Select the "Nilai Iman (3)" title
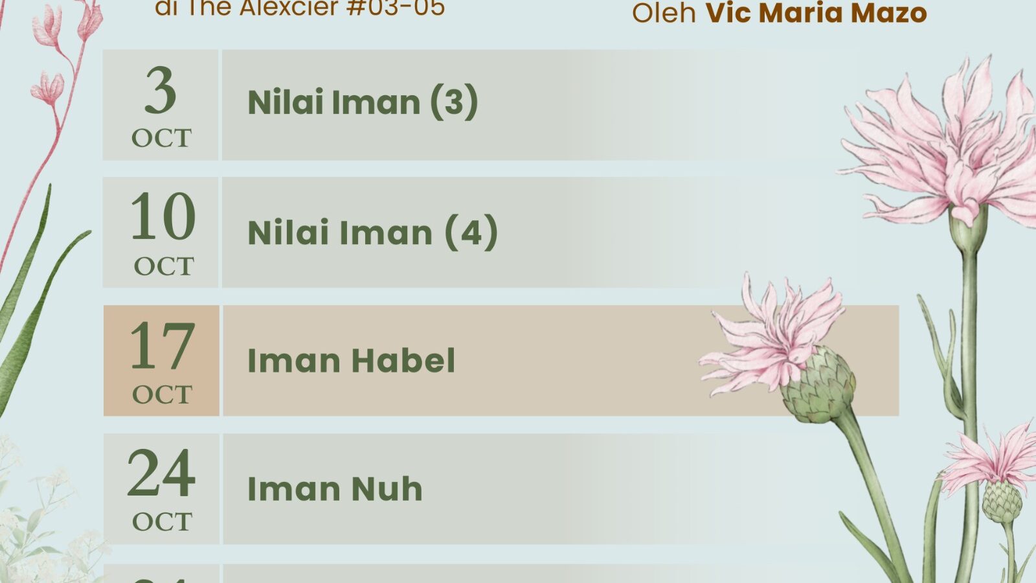Image resolution: width=1036 pixels, height=583 pixels. [x=363, y=103]
